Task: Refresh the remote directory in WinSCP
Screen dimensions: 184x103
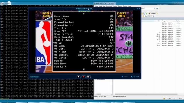Action: click(147, 13)
